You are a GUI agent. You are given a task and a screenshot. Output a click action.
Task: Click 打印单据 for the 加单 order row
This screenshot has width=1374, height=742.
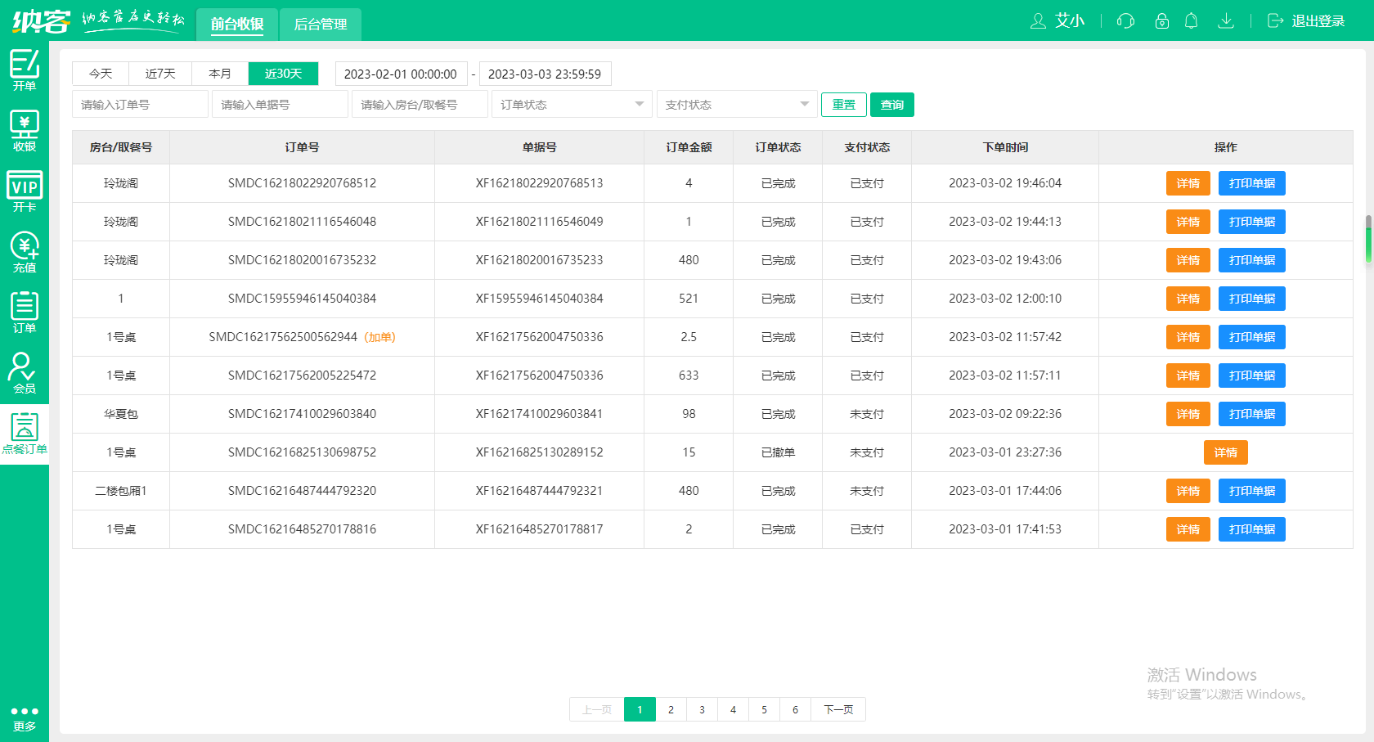point(1252,337)
